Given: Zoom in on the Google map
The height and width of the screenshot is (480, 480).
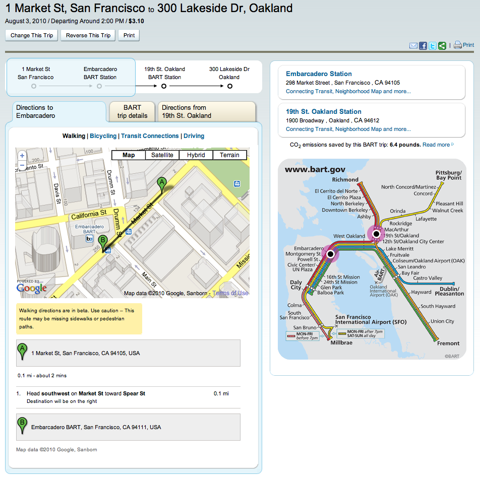Looking at the screenshot, I should coord(22,156).
